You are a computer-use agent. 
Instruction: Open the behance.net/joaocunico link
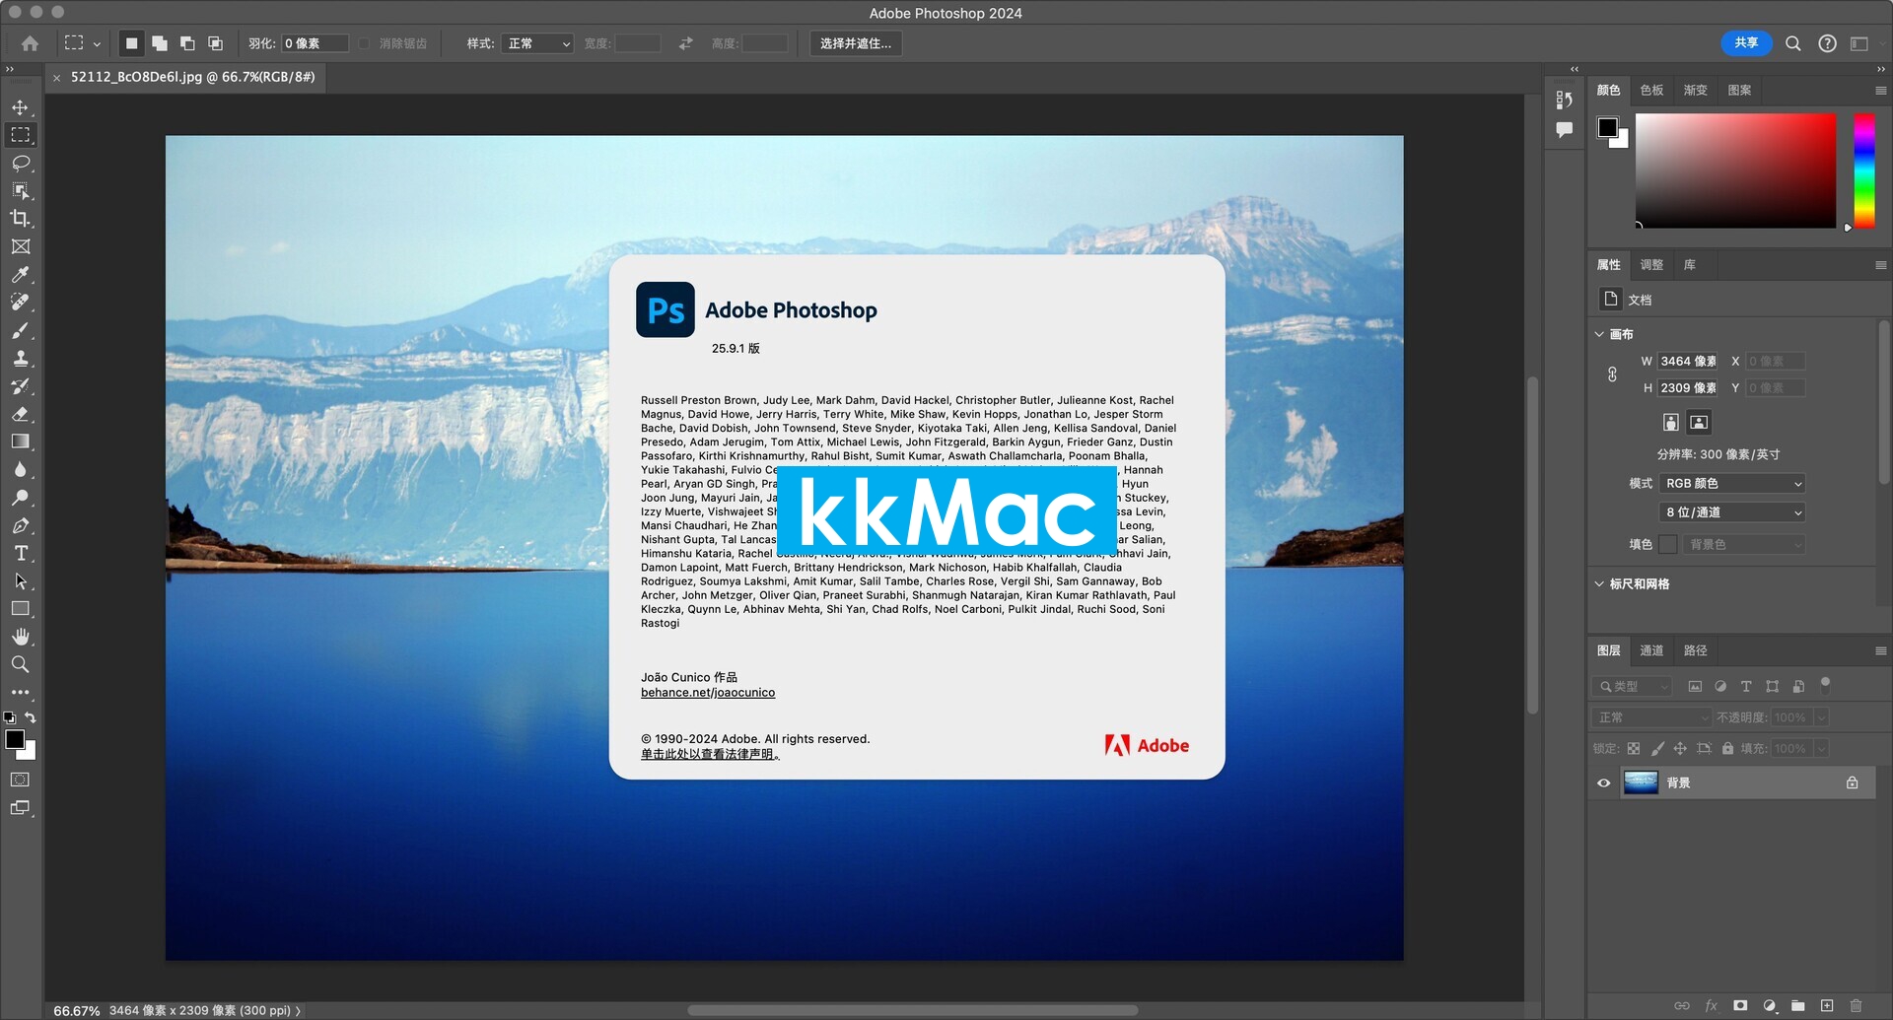click(708, 693)
